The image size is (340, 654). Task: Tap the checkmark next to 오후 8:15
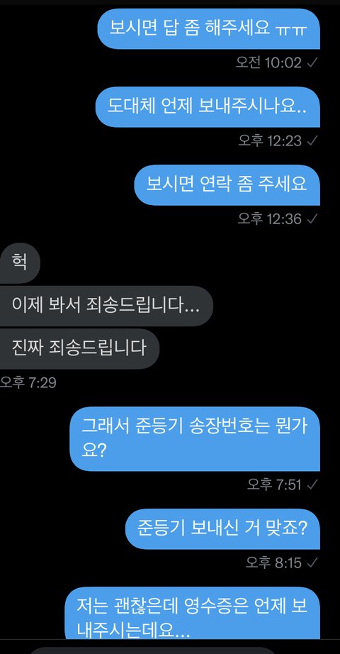coord(312,562)
